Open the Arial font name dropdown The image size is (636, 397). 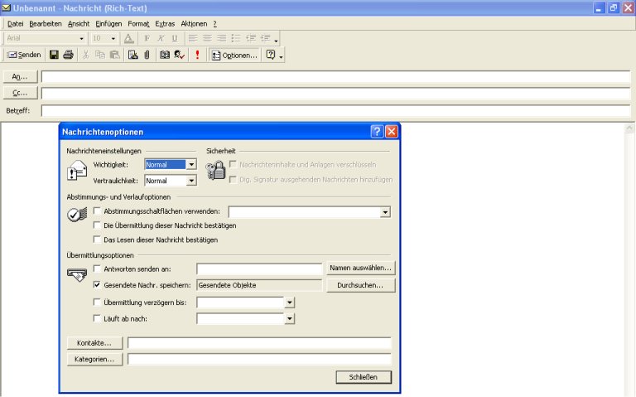tap(81, 39)
